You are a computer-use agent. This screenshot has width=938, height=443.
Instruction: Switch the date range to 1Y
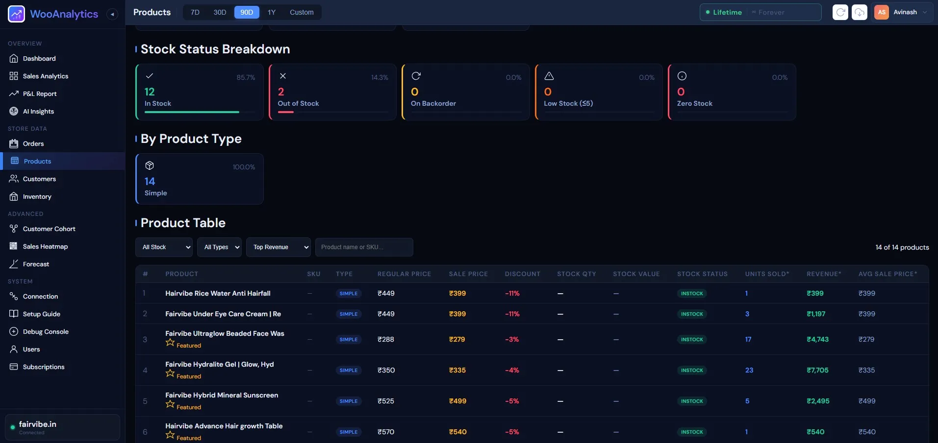tap(271, 12)
